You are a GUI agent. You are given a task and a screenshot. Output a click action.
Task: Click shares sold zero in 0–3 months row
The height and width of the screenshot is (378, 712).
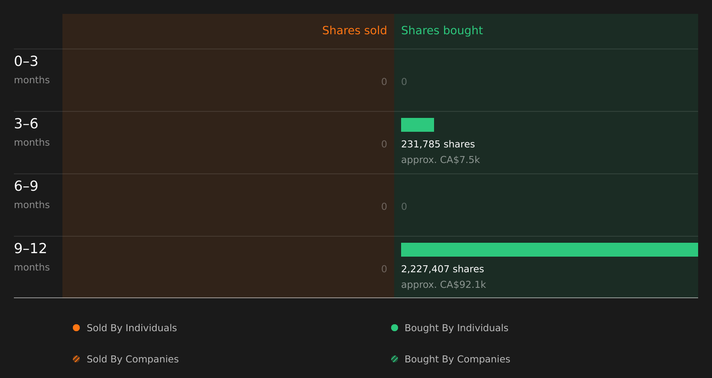pyautogui.click(x=384, y=82)
